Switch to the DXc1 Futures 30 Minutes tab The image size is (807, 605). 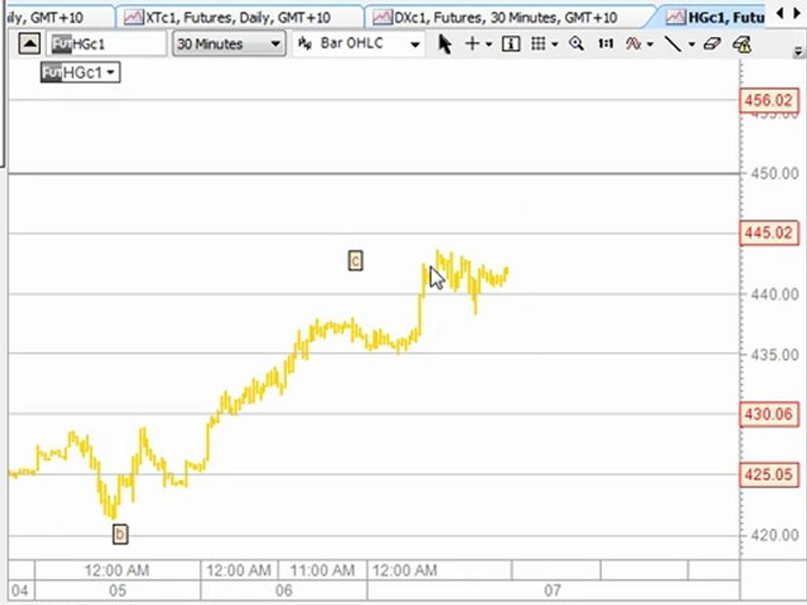504,18
